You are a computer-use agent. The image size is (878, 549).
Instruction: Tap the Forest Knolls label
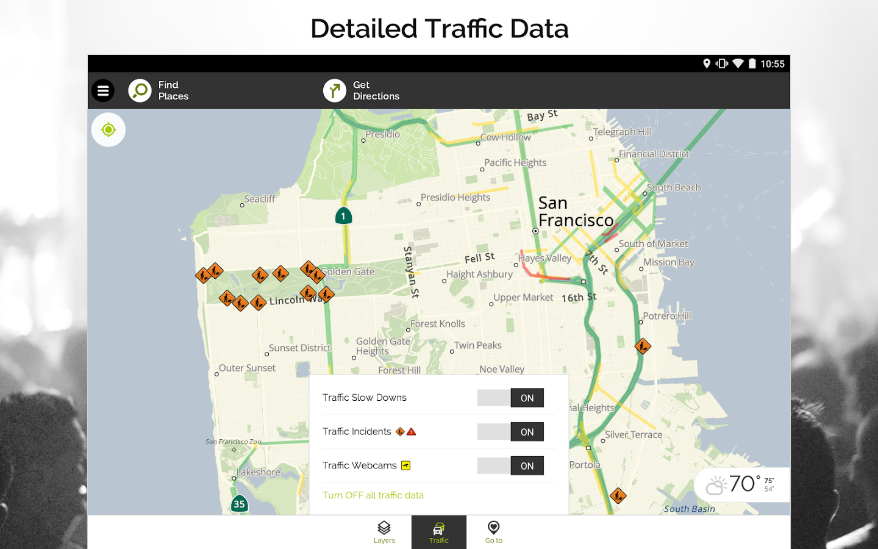(438, 324)
